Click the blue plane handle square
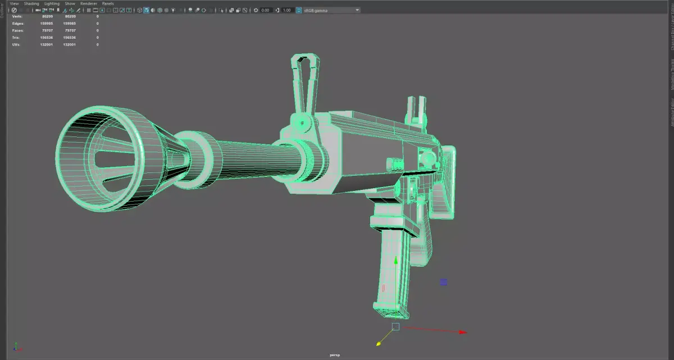 (443, 282)
